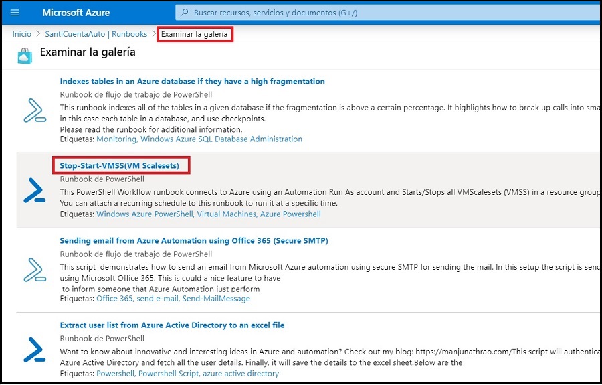Click the Examinar la galería page heading
602x385 pixels.
[88, 52]
